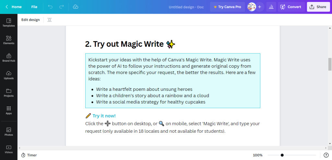Click the scroll up arrow

click(x=330, y=28)
